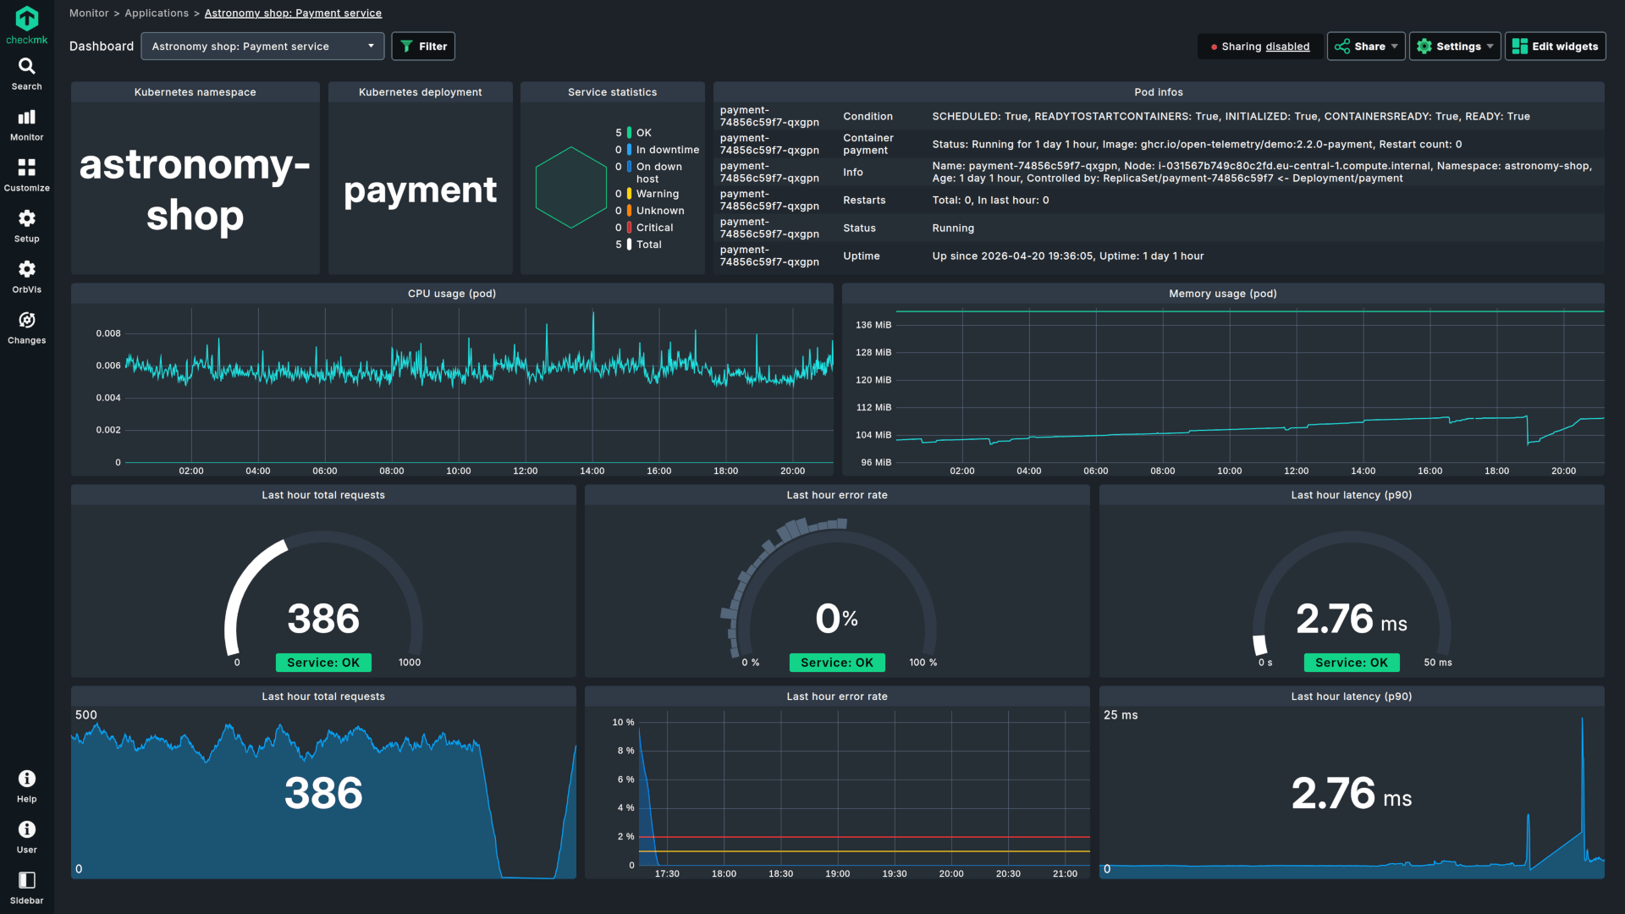Click the Edit widgets button

1555,47
